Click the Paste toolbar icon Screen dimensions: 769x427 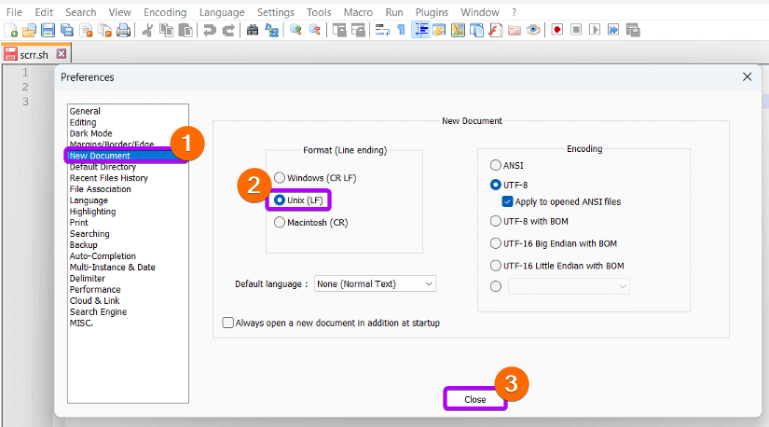pyautogui.click(x=185, y=31)
